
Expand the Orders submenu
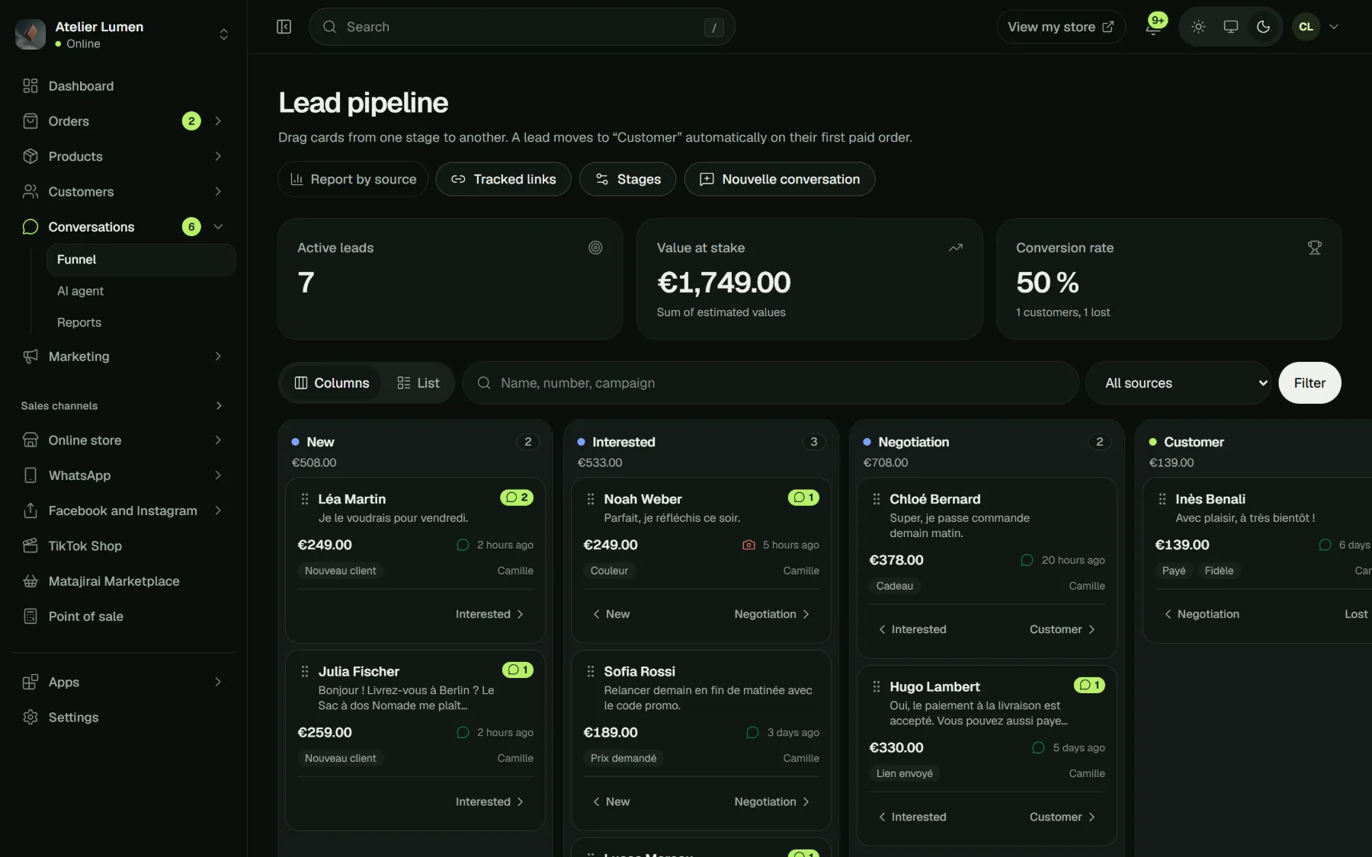tap(218, 121)
